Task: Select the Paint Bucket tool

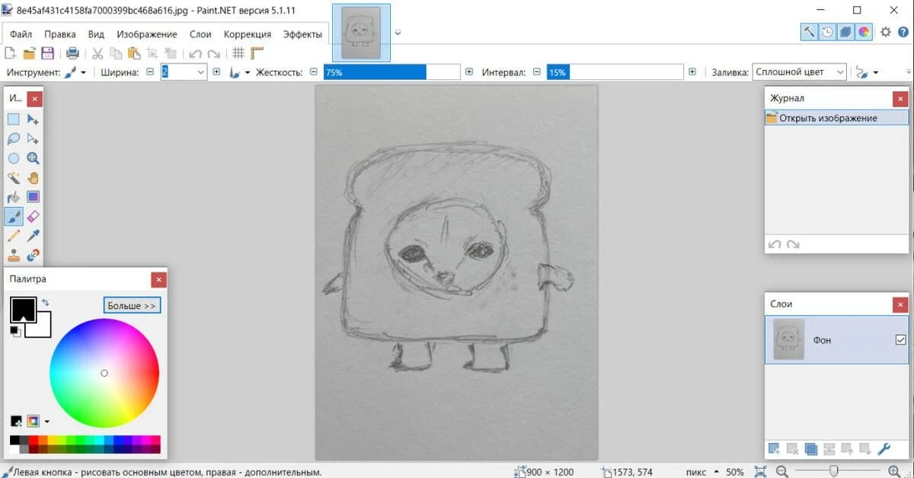Action: [14, 198]
